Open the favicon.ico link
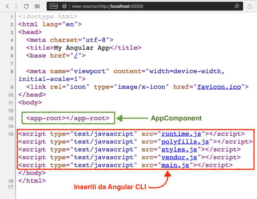This screenshot has width=257, height=199. (219, 87)
